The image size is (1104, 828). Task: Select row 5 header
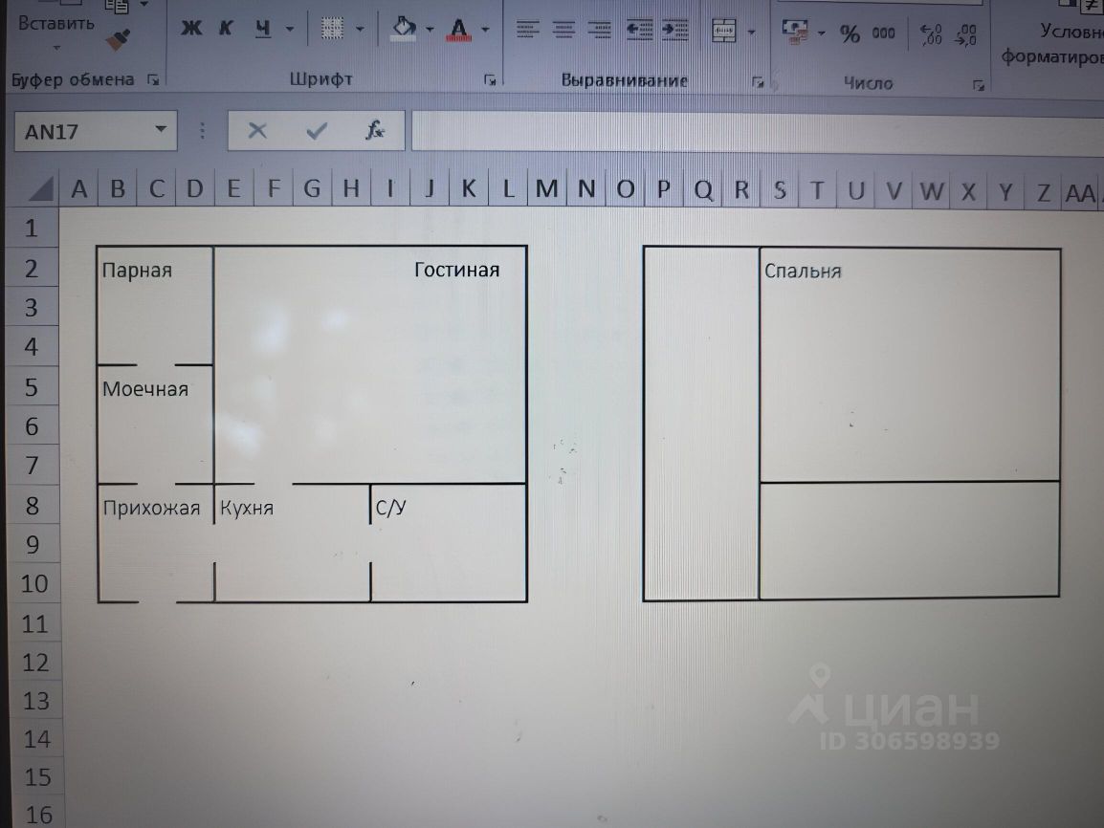[x=32, y=386]
